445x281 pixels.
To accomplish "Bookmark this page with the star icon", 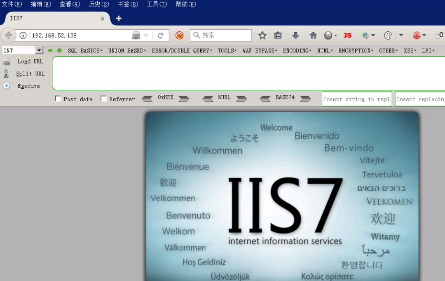I will (x=262, y=35).
